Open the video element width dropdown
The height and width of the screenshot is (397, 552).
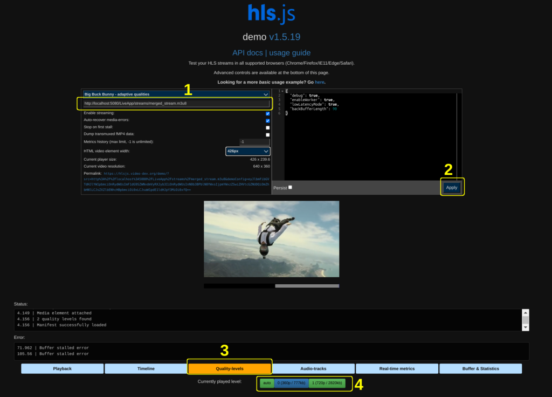point(248,151)
